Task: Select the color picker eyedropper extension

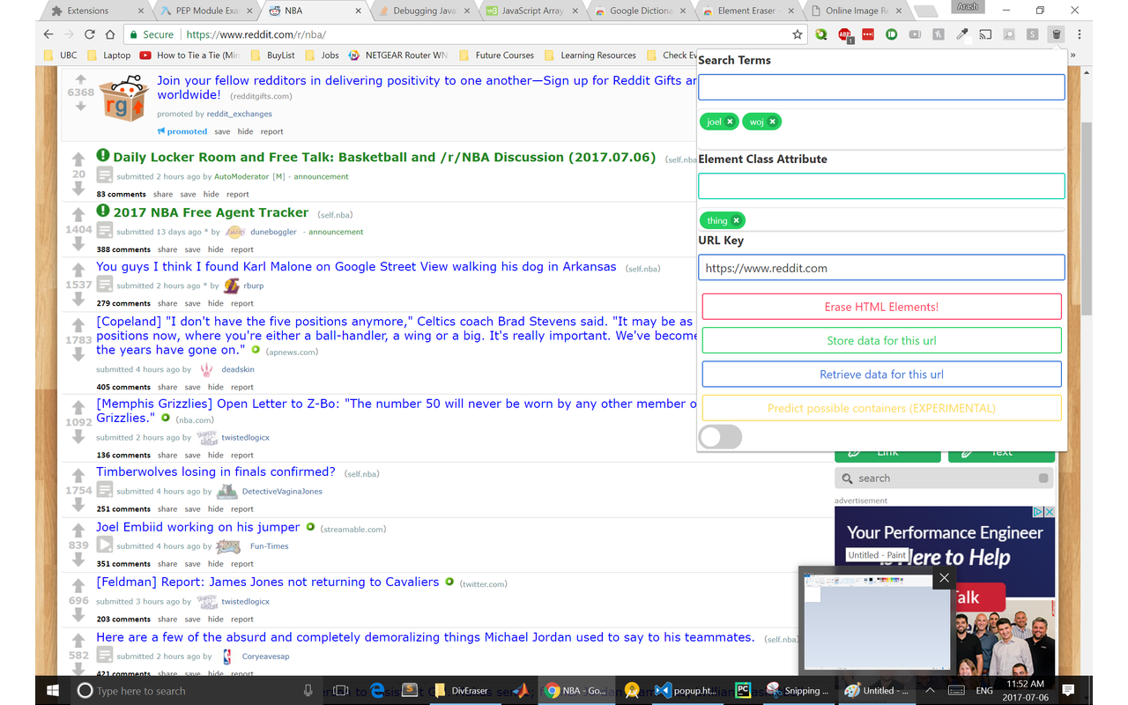Action: pyautogui.click(x=962, y=34)
